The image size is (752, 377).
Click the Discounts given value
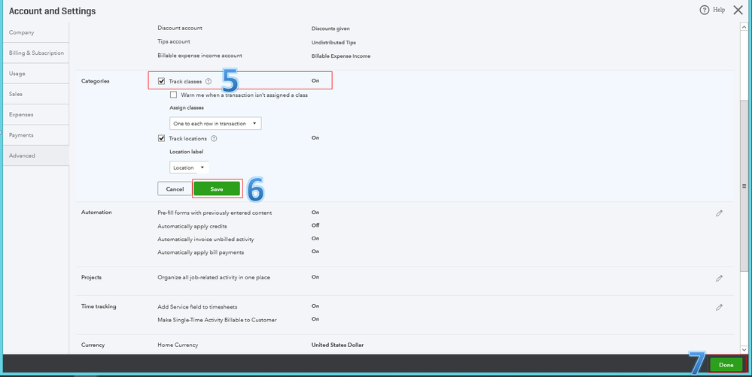[x=330, y=29]
